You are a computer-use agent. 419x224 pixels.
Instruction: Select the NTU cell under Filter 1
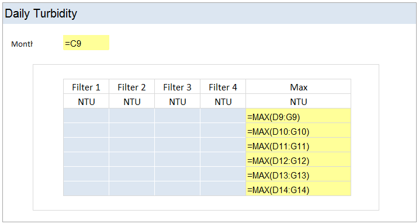point(86,101)
